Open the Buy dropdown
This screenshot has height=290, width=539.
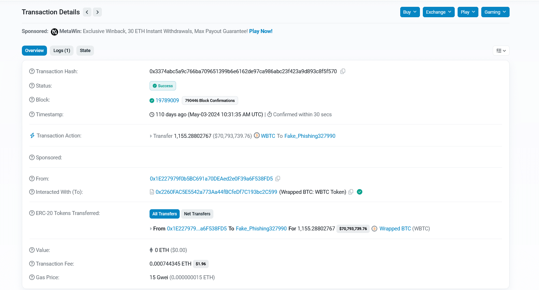pos(410,12)
